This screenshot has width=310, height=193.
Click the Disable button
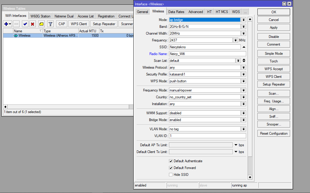tap(273, 37)
